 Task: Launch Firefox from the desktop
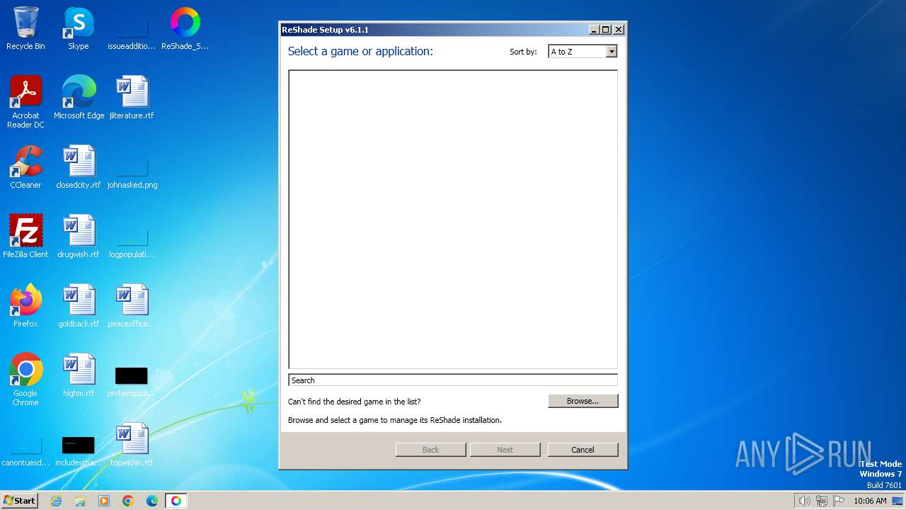(25, 306)
